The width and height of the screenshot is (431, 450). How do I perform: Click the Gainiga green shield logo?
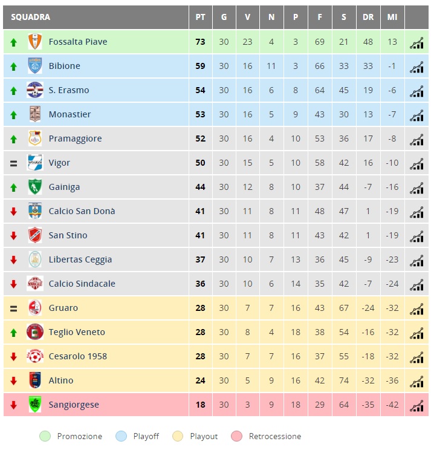tap(35, 186)
